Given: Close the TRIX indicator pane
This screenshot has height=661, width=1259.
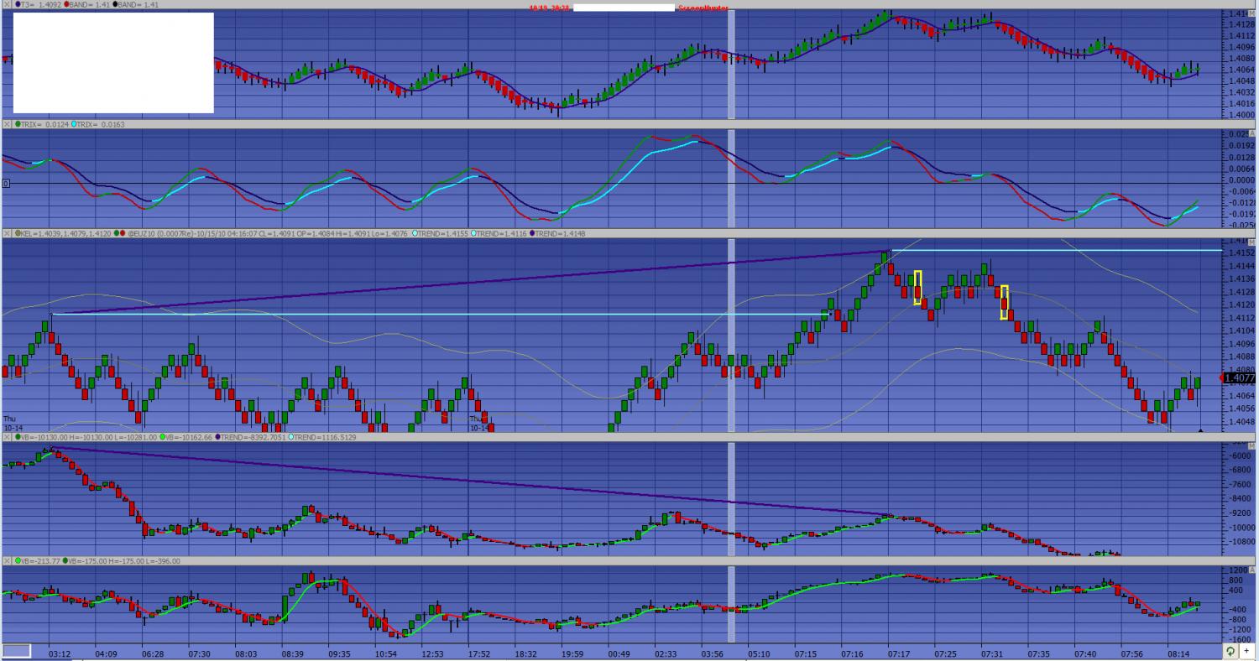Looking at the screenshot, I should 7,124.
